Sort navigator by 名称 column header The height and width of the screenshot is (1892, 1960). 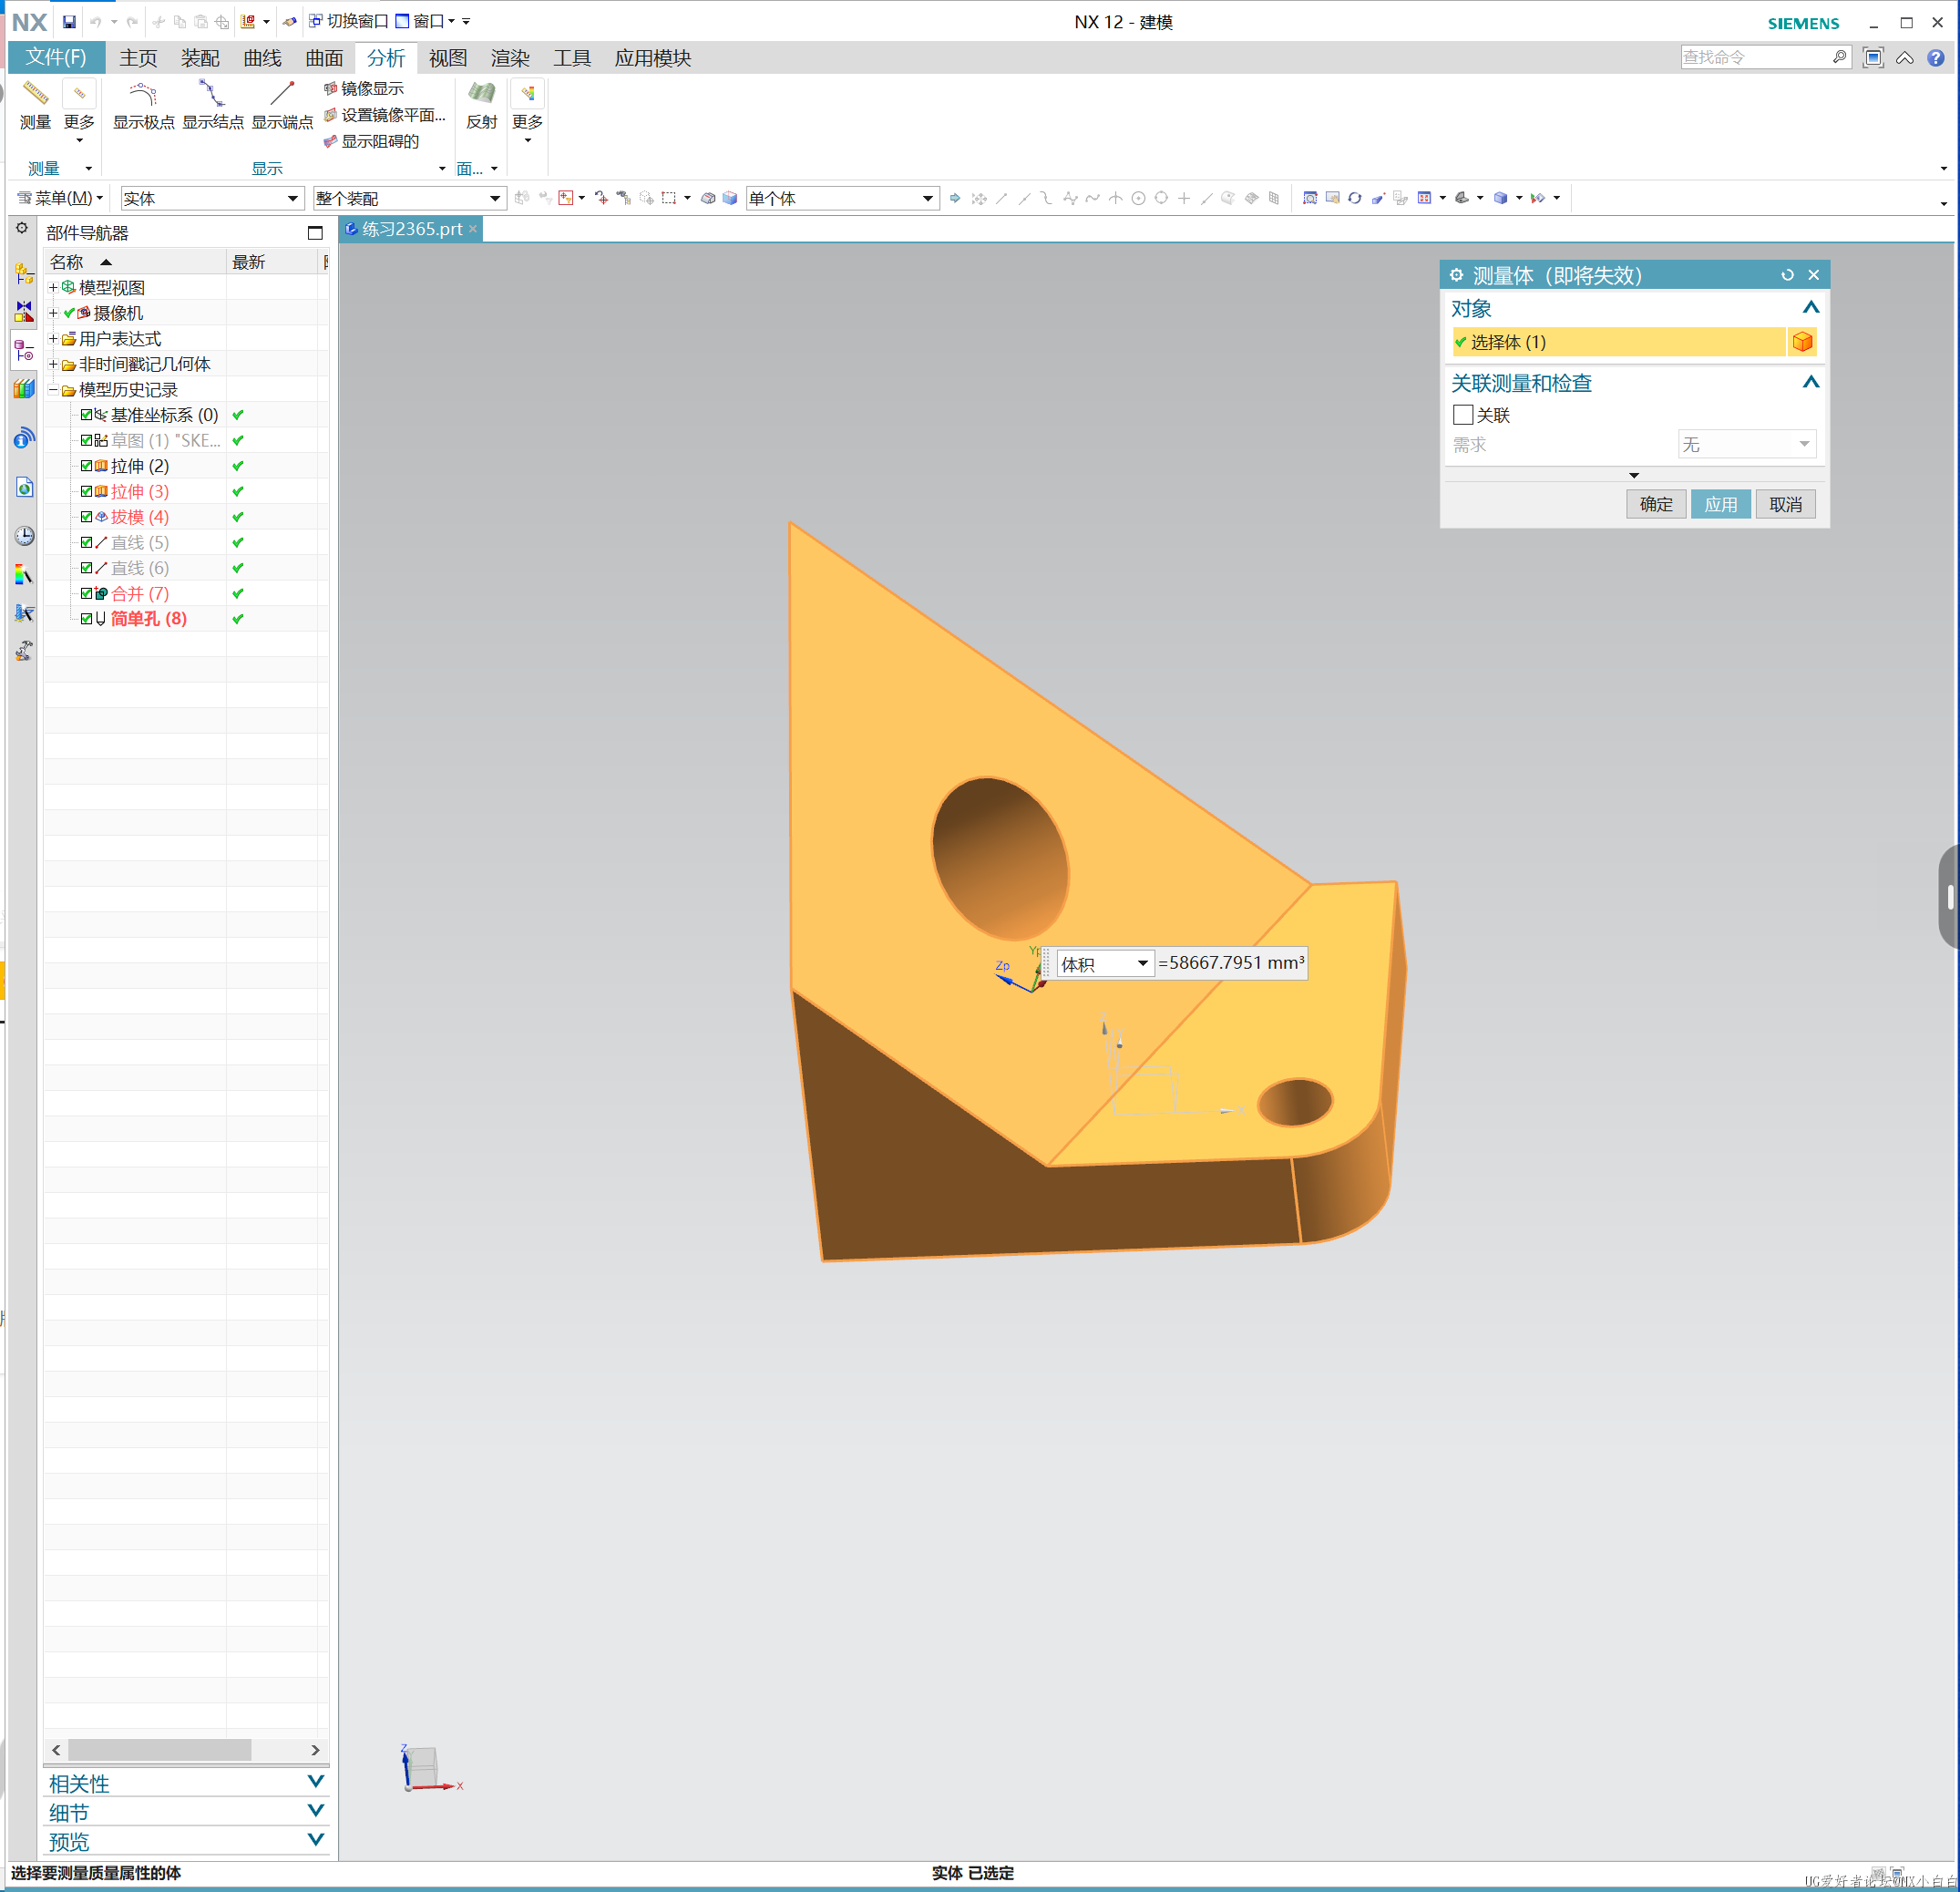135,262
